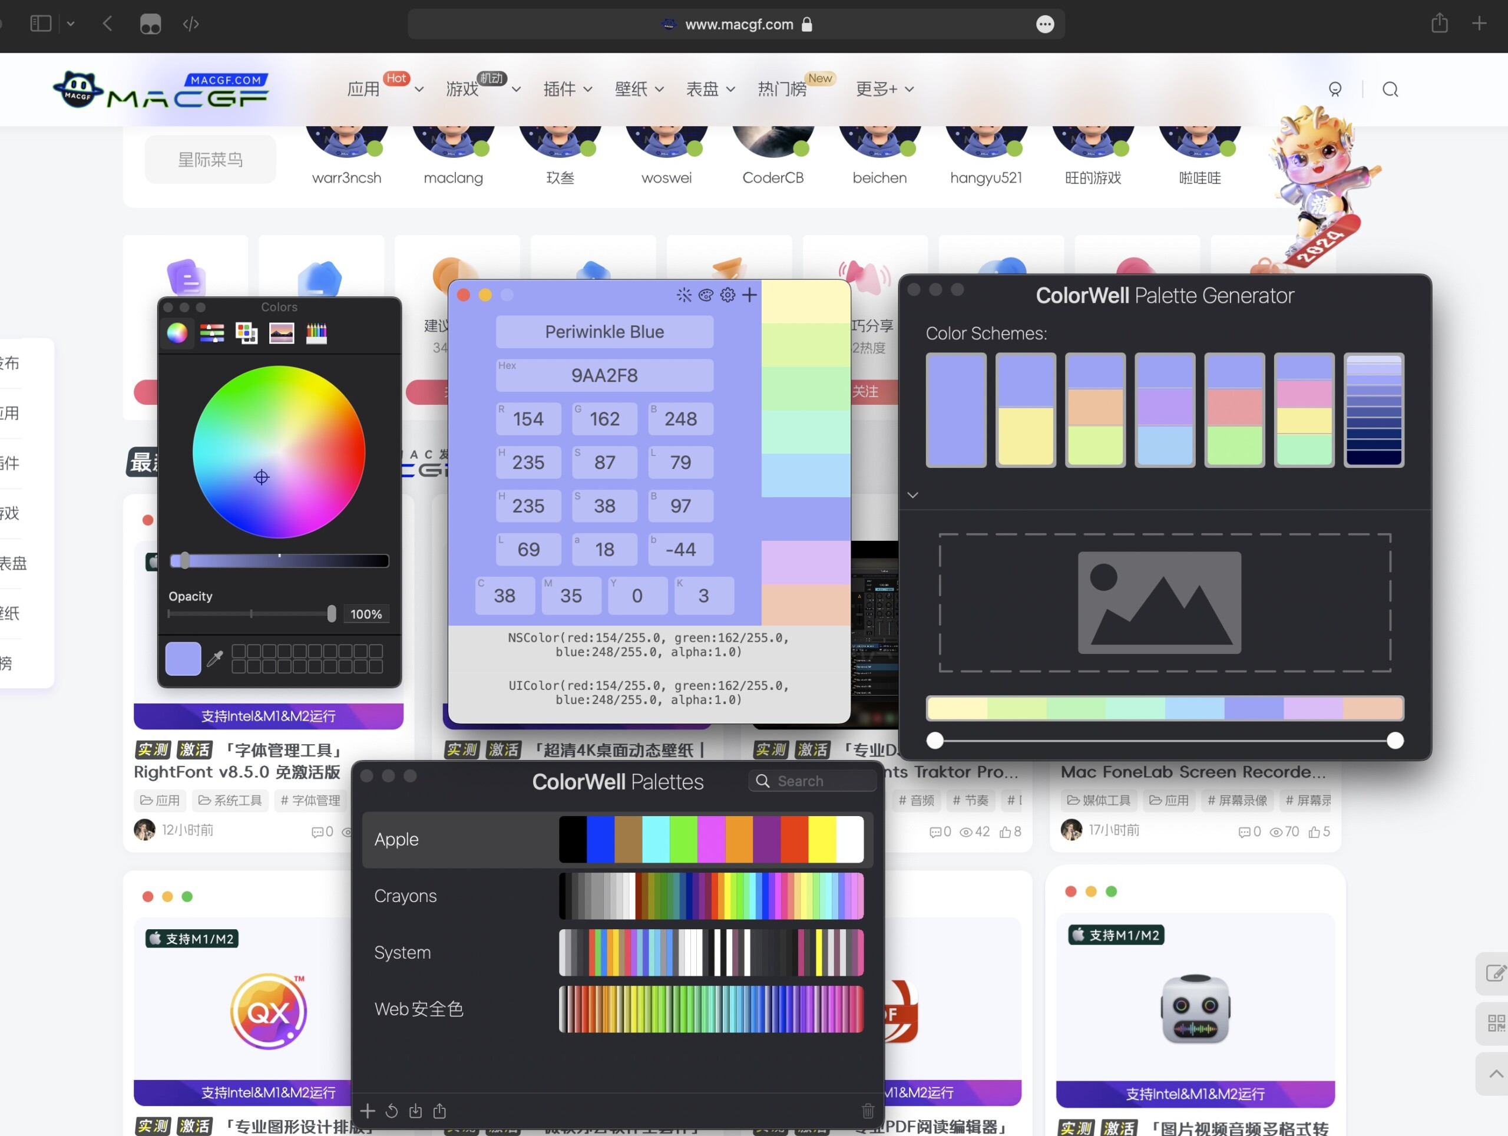The image size is (1508, 1136).
Task: Collapse Color Schemes using the chevron
Action: click(x=914, y=495)
